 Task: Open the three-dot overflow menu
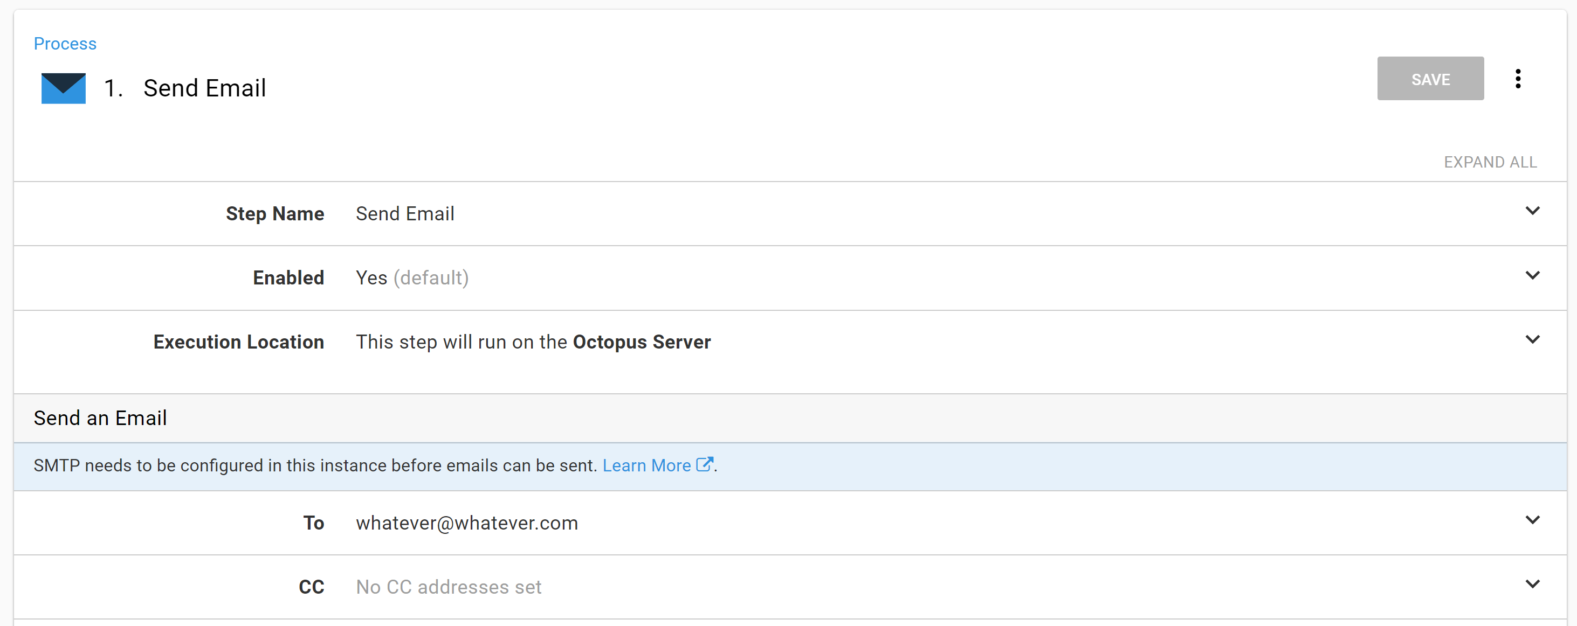coord(1518,78)
